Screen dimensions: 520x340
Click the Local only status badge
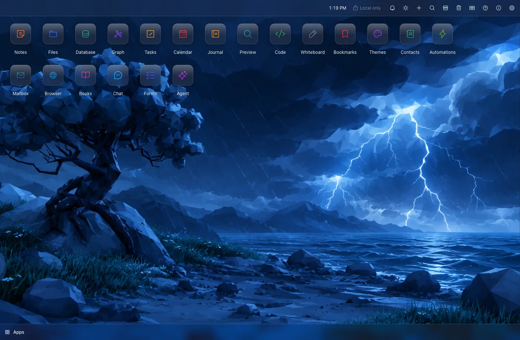coord(367,8)
